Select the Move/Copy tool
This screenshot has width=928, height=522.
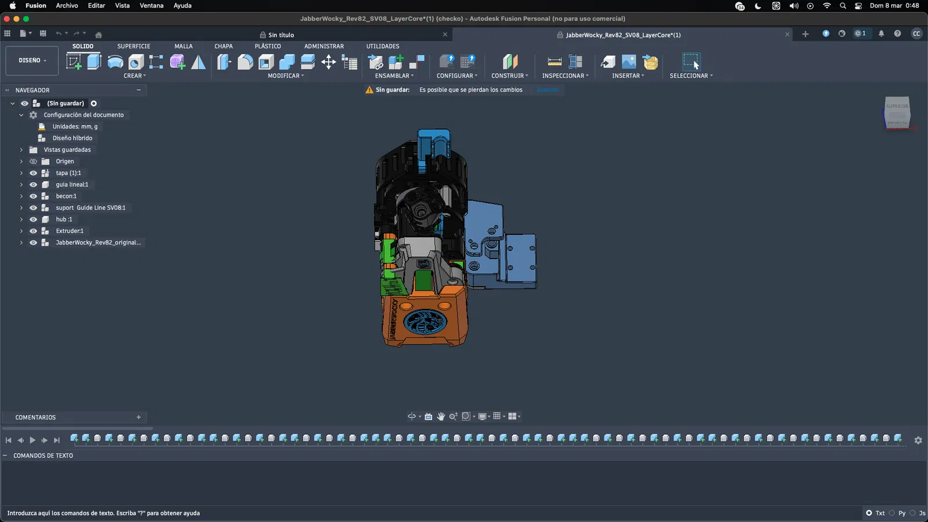point(329,61)
